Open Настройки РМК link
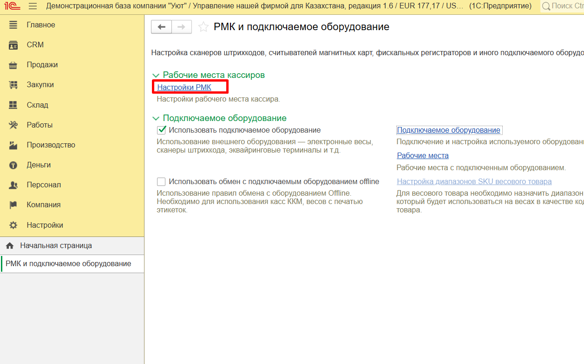Screen dimensions: 584x364 [x=184, y=87]
